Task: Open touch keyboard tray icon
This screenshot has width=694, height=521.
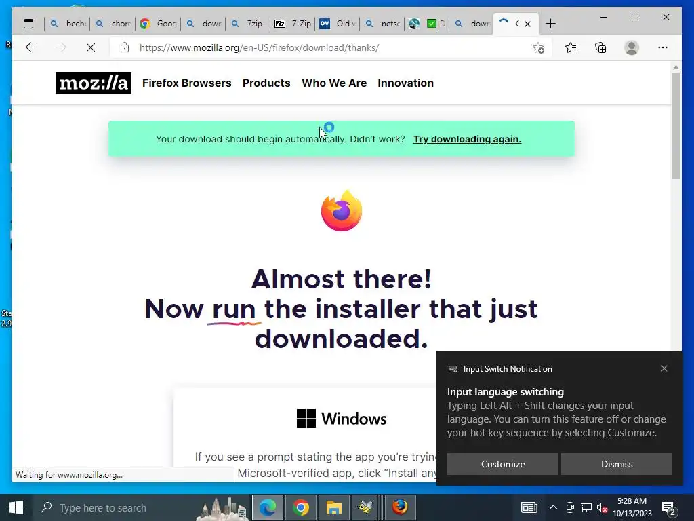Action: coord(529,507)
